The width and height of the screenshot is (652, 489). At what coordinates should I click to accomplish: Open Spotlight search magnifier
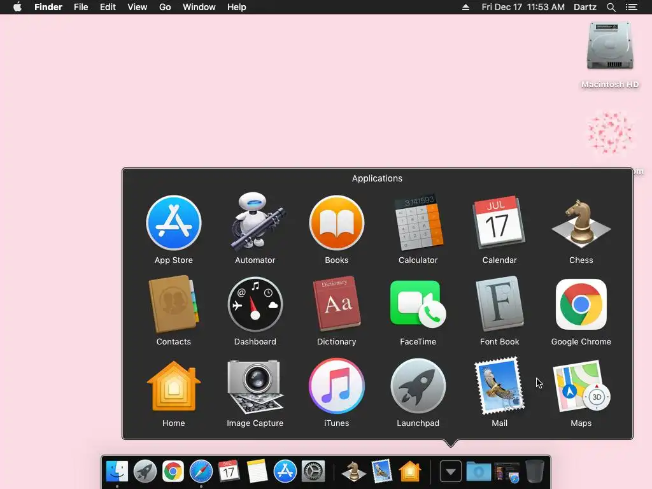(x=611, y=7)
